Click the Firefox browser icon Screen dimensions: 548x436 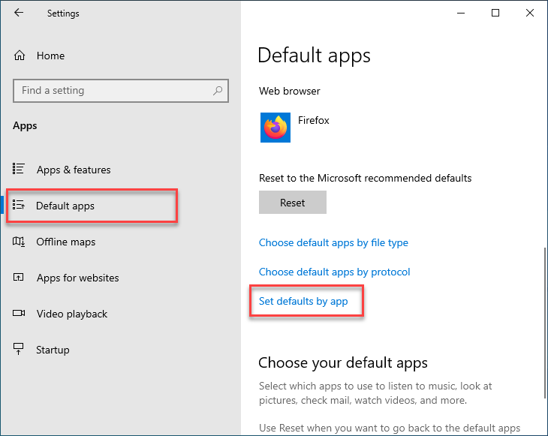coord(276,128)
